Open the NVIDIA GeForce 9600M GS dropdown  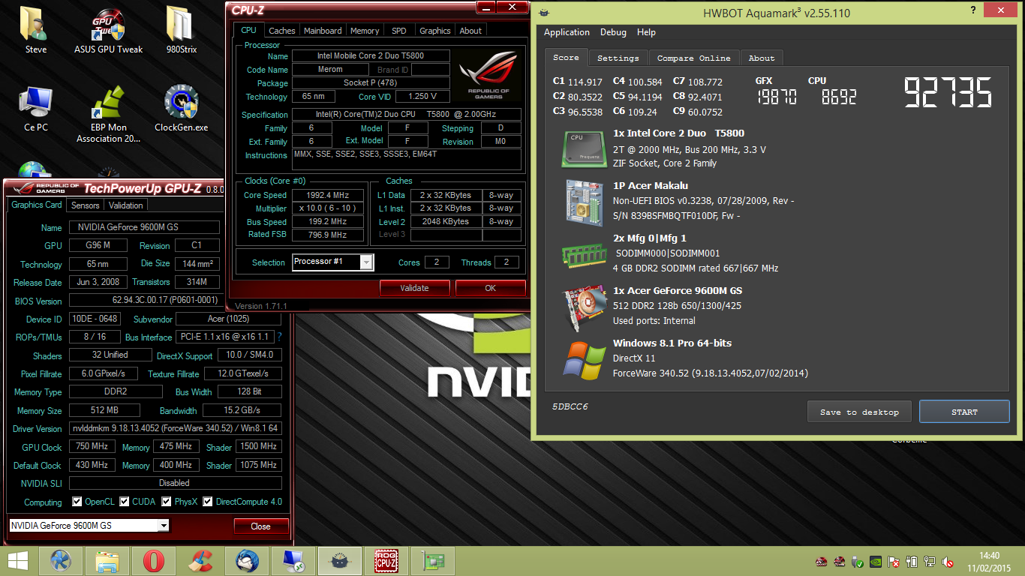(164, 526)
